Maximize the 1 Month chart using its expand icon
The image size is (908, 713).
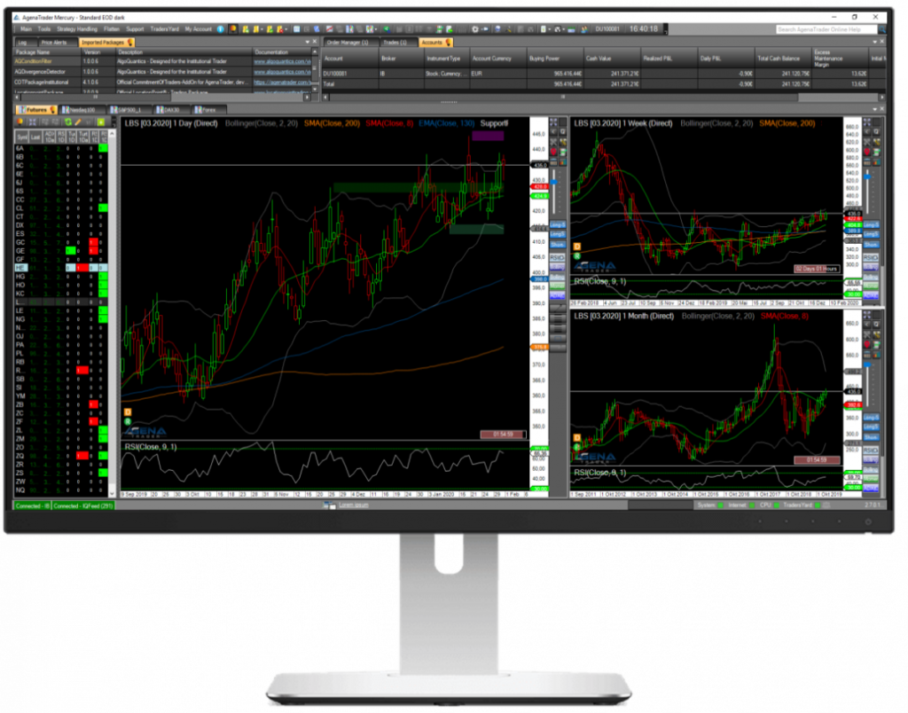pos(867,315)
